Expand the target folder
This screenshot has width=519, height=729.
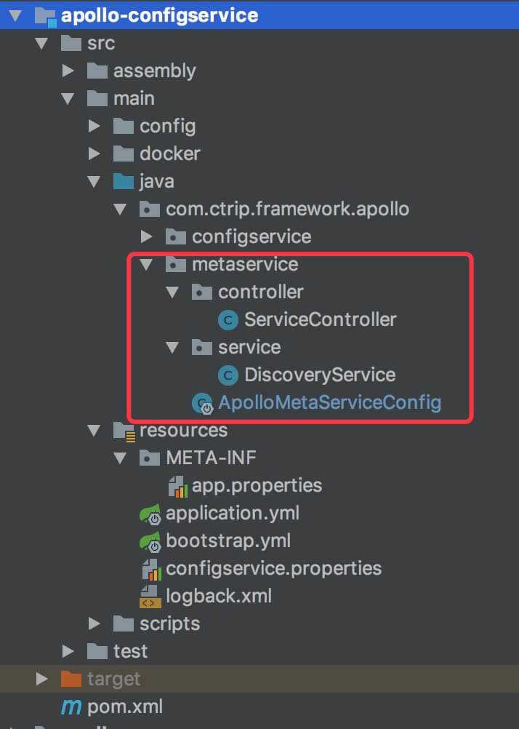coord(41,679)
